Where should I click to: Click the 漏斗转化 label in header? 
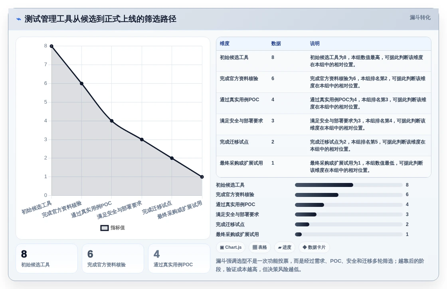(420, 18)
